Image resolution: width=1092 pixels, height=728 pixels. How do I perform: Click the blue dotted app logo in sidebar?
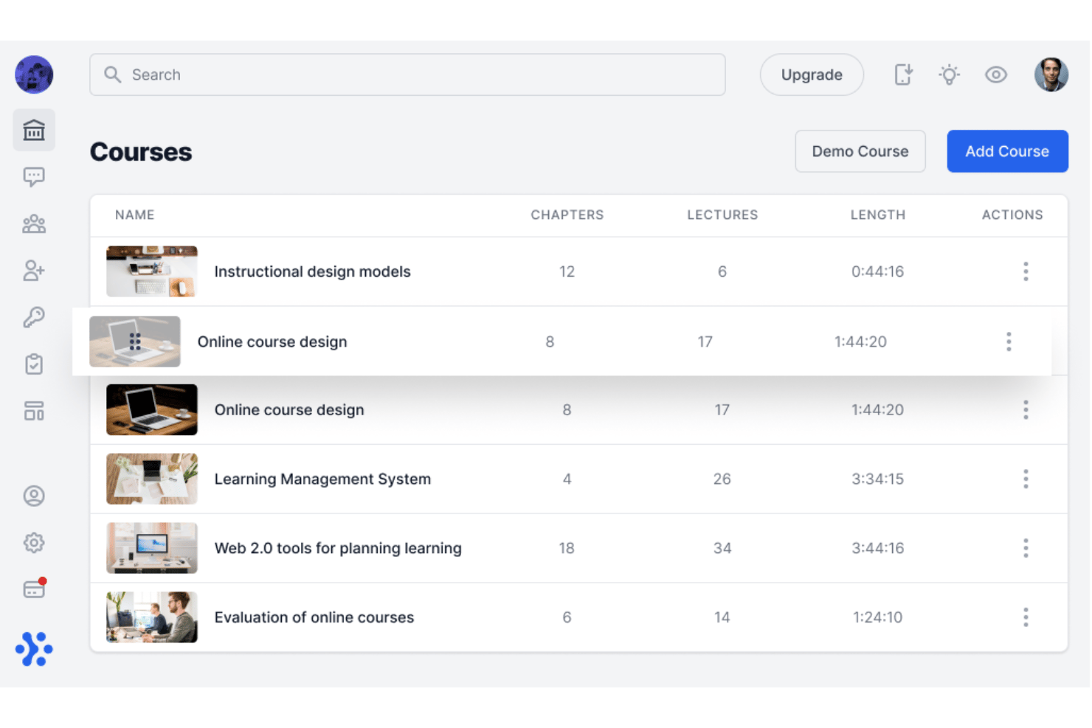tap(34, 649)
